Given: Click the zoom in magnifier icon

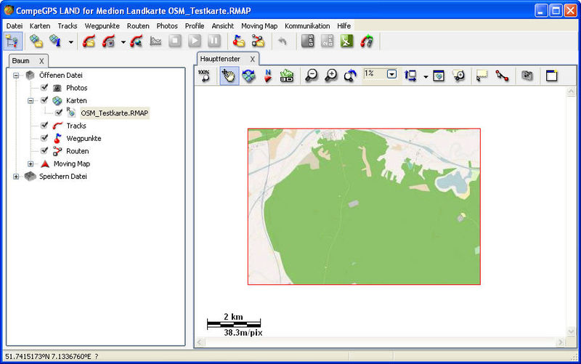Looking at the screenshot, I should 331,76.
